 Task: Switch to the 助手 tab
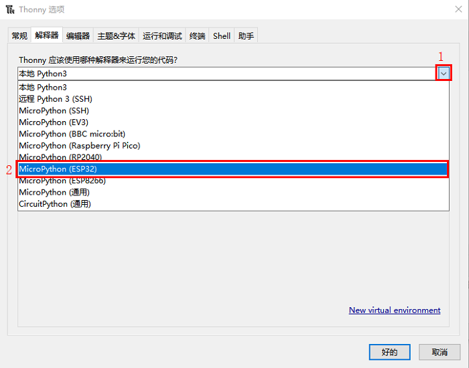246,36
